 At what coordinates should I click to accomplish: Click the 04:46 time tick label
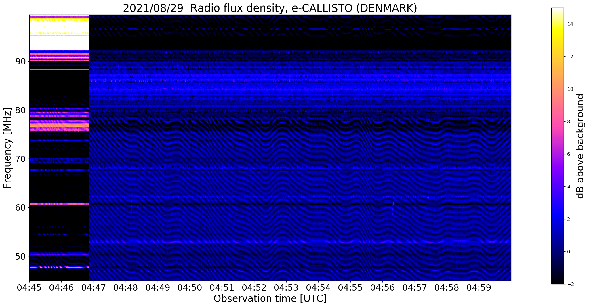tap(61, 287)
